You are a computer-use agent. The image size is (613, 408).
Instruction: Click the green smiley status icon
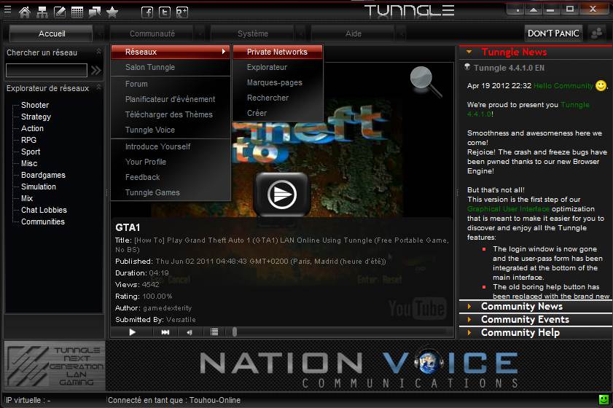click(604, 399)
